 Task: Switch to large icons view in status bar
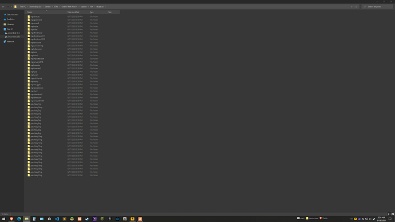[x=393, y=214]
